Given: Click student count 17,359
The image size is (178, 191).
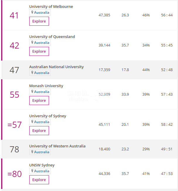Looking at the screenshot, I should coord(104,70).
